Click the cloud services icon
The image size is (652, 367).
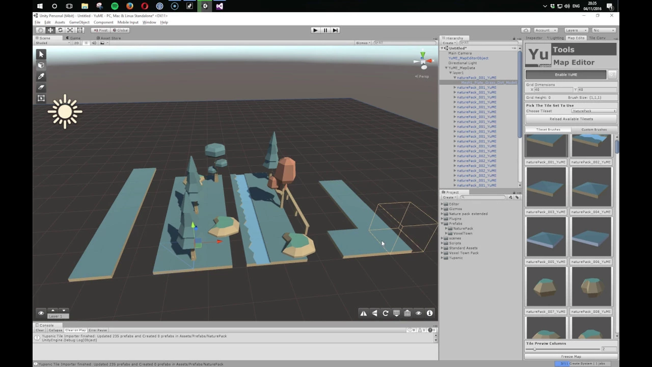point(526,30)
